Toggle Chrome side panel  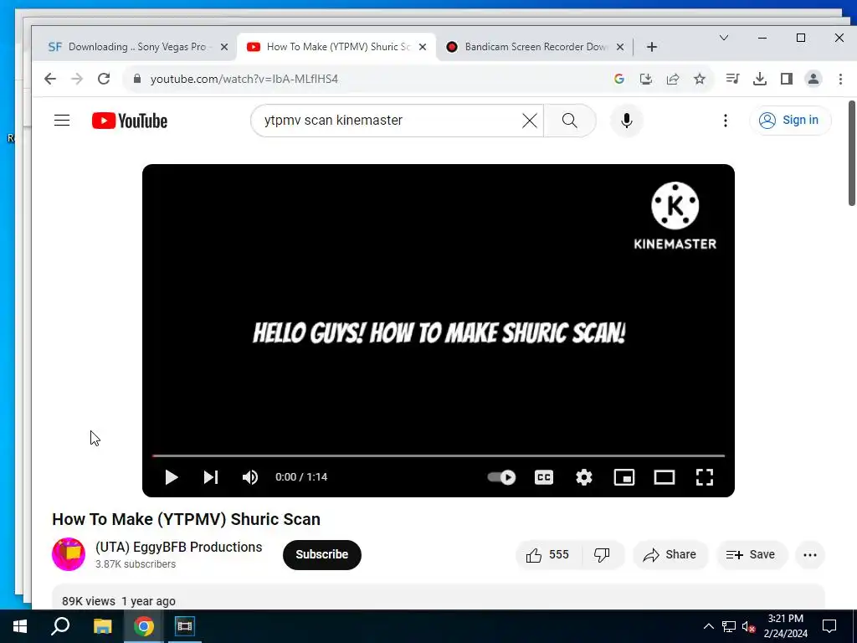point(787,79)
